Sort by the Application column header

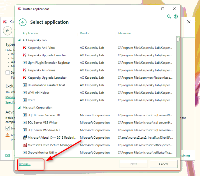click(30, 33)
